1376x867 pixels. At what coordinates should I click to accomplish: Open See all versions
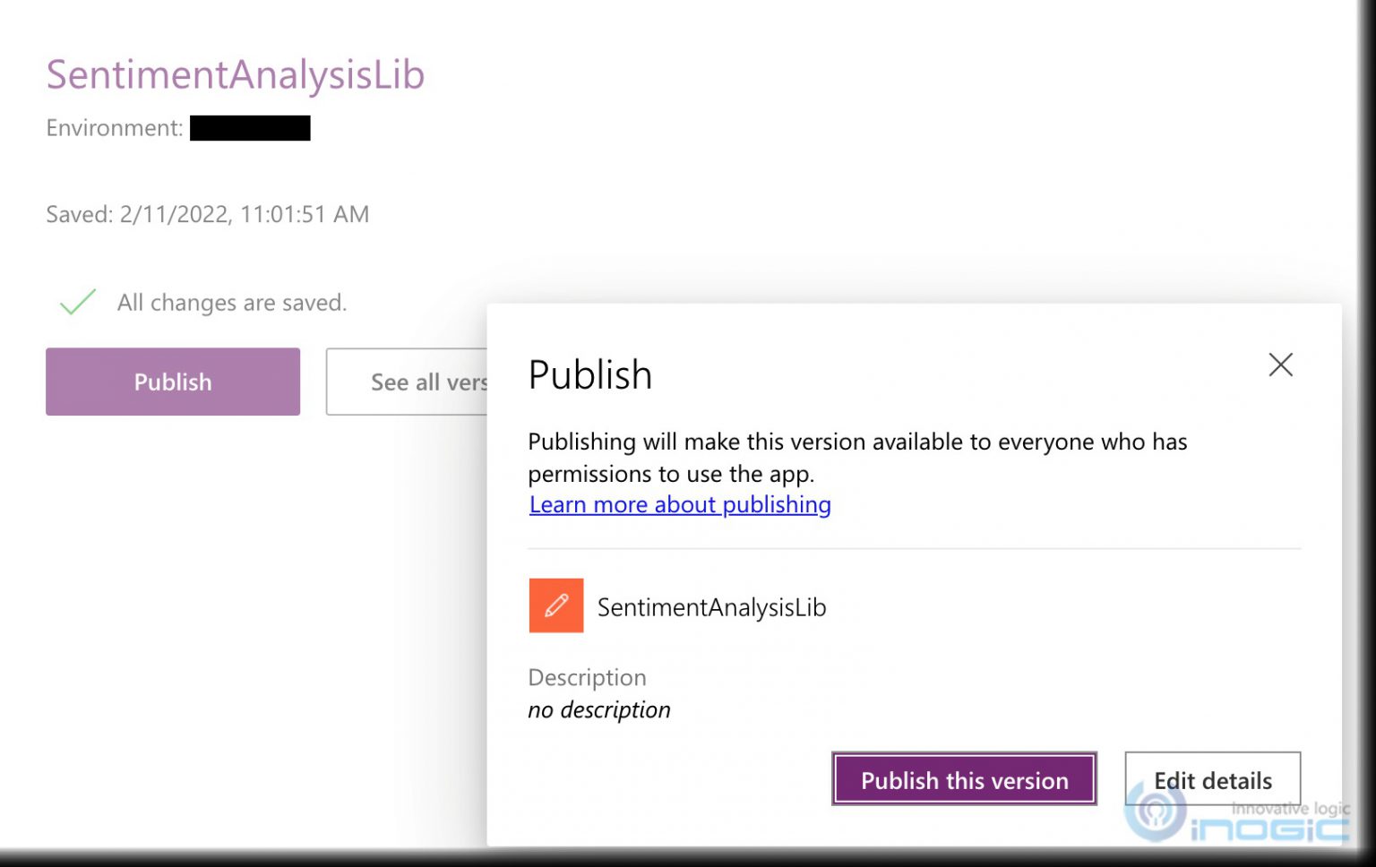click(407, 382)
